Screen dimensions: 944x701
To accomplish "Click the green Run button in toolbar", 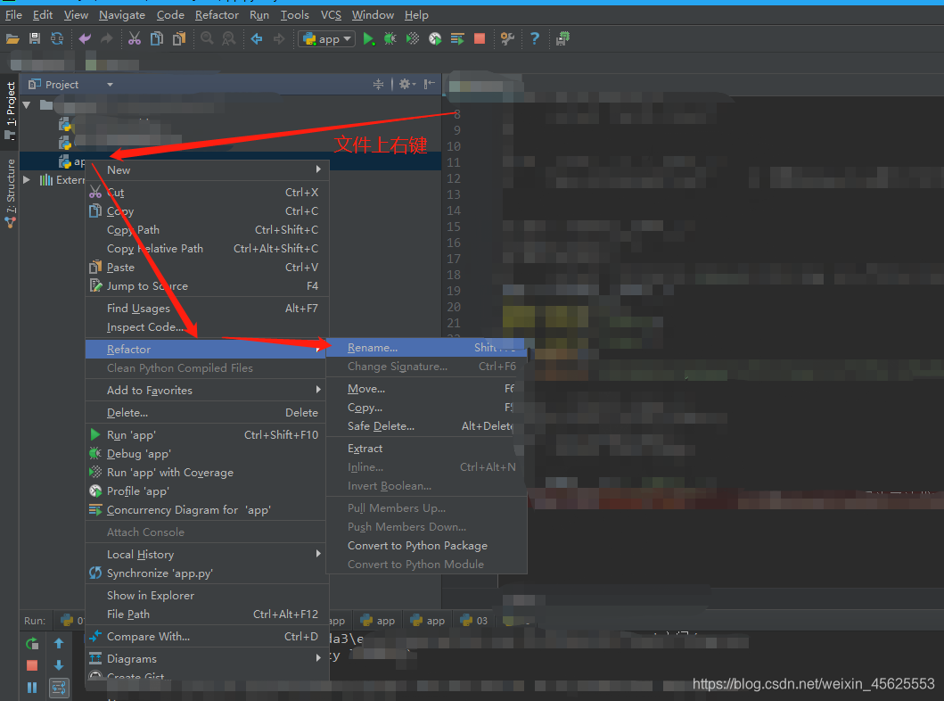I will coord(368,39).
